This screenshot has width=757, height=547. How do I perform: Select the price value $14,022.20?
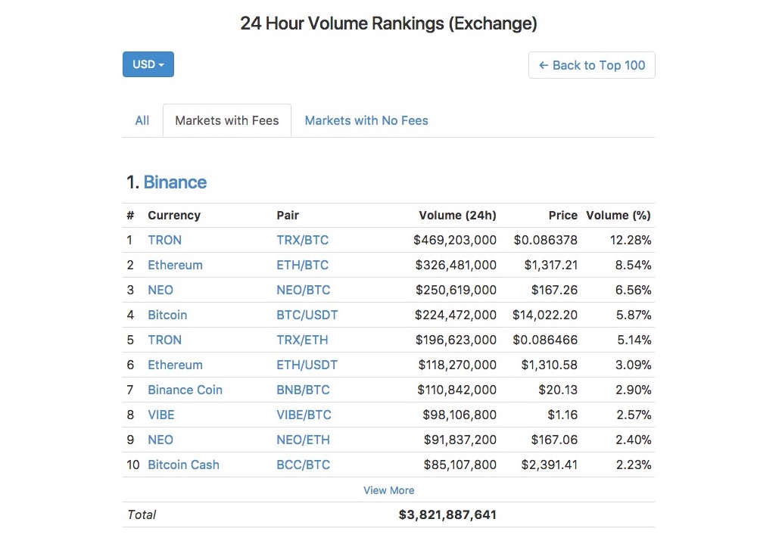click(545, 315)
